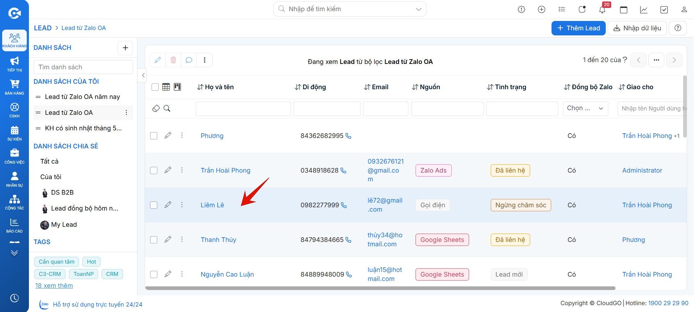Open the list menu icon in top bar
The height and width of the screenshot is (312, 694).
562,9
